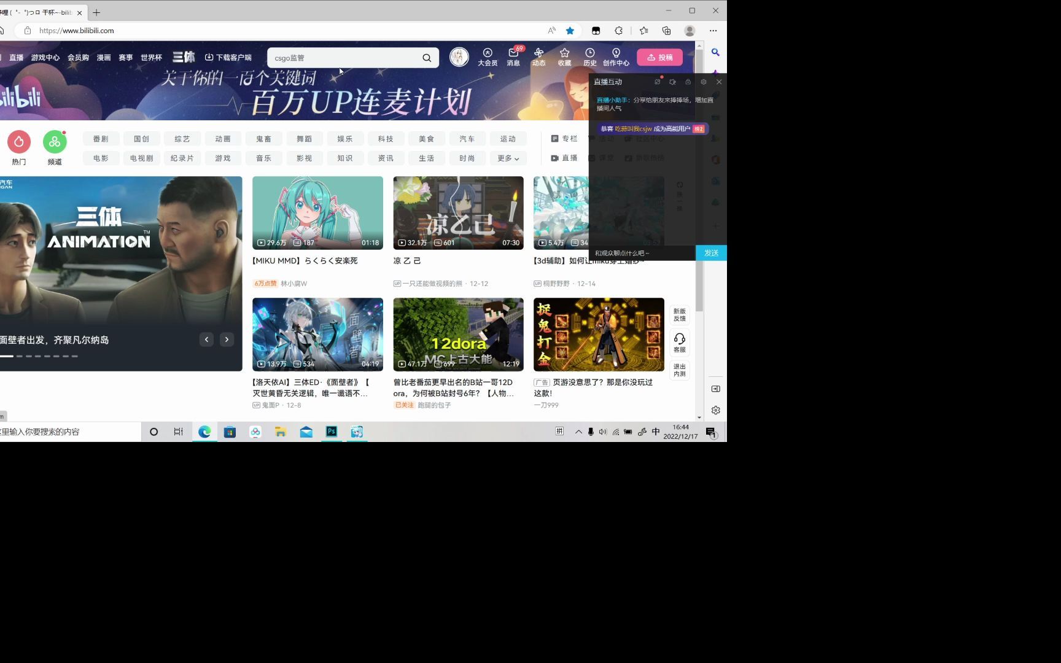Open 大会员 membership icon

pyautogui.click(x=488, y=57)
